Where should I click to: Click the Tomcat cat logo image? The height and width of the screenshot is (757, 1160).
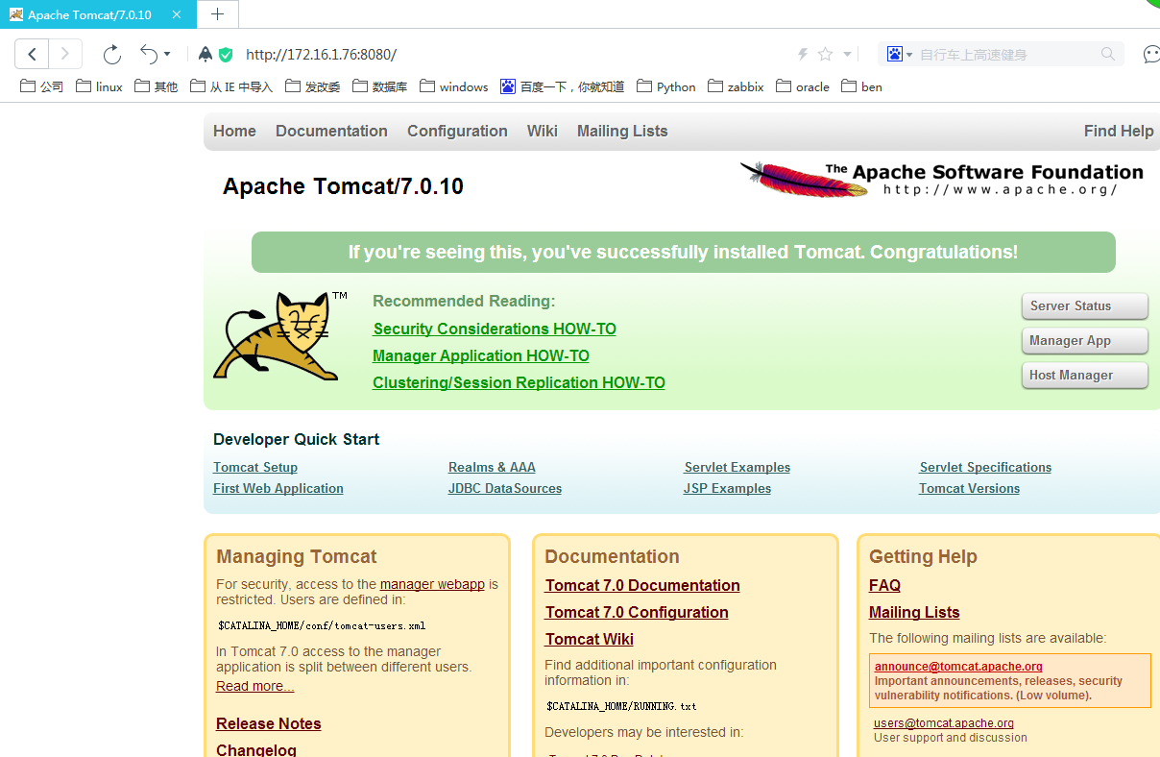277,336
